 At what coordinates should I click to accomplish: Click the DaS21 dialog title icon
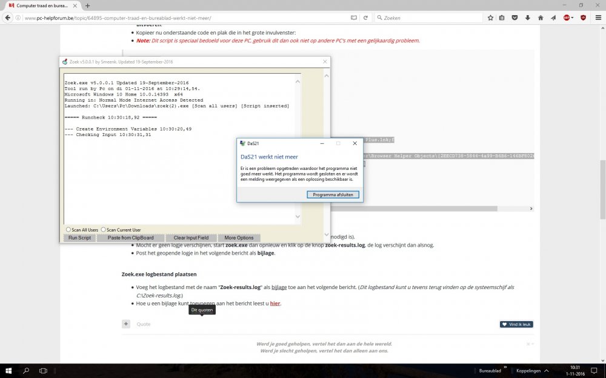tap(243, 143)
